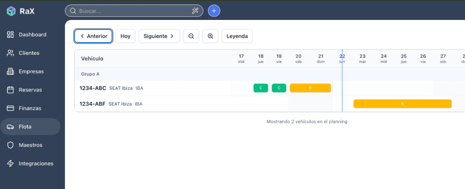
Task: Jump to today with Hoy button
Action: [x=125, y=36]
